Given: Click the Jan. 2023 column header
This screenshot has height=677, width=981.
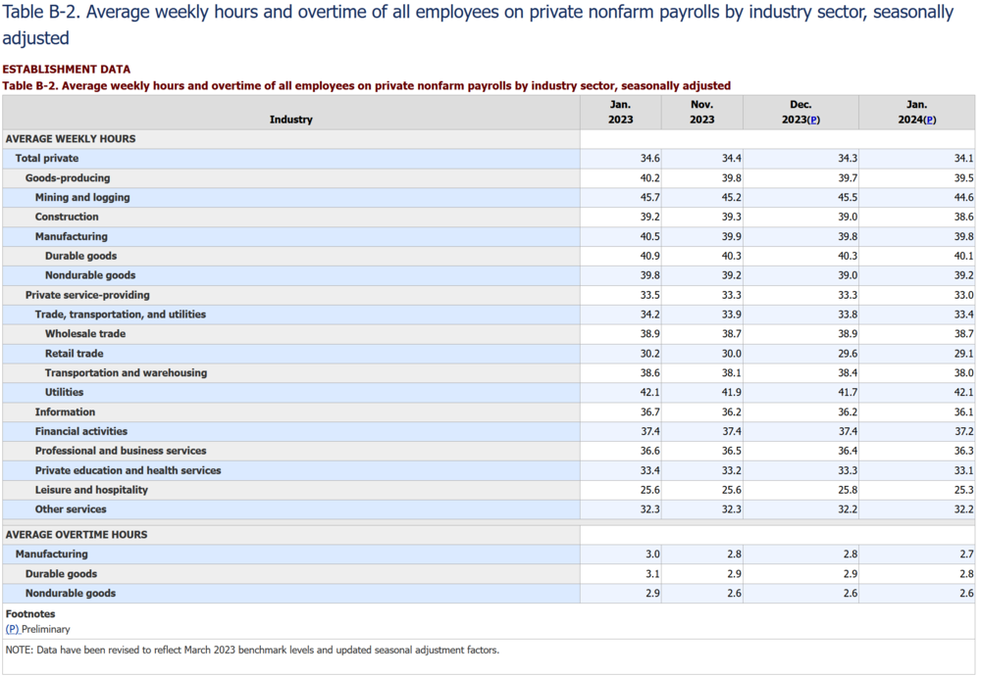Looking at the screenshot, I should pos(620,112).
